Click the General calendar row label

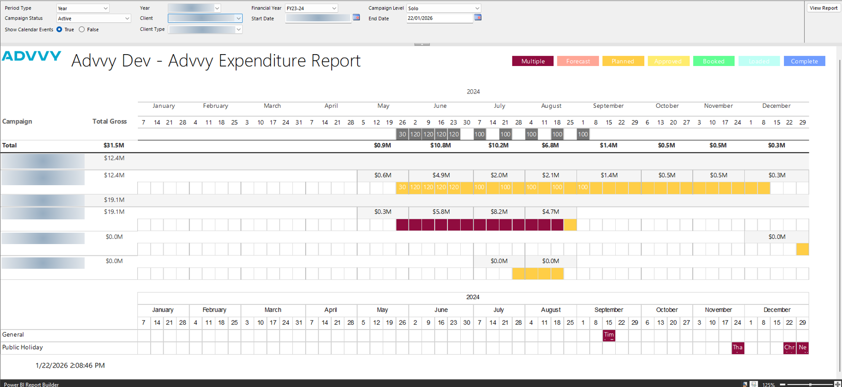(13, 335)
